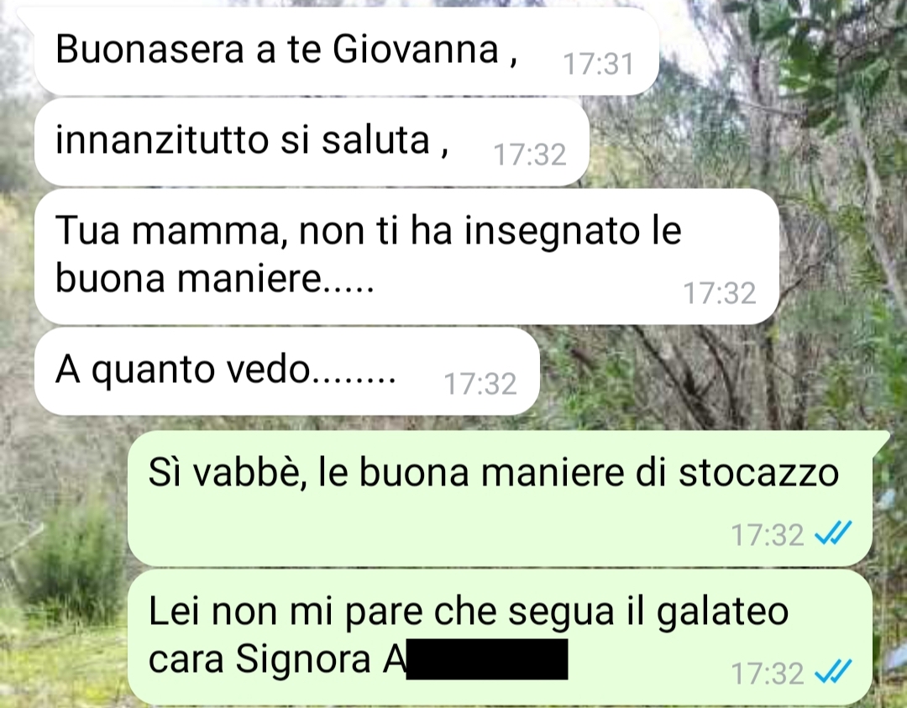The image size is (907, 708).
Task: Tap the 'Buonasera a te Giovanna' message bubble
Action: (347, 51)
